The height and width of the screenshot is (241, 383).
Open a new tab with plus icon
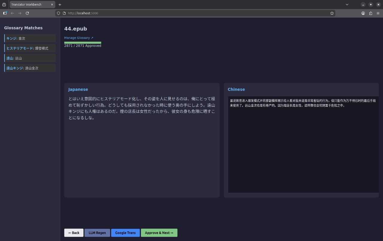(60, 4)
